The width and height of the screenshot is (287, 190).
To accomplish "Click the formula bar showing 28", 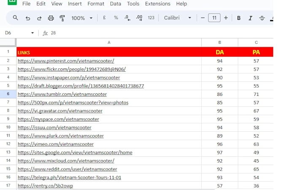I will [x=161, y=33].
